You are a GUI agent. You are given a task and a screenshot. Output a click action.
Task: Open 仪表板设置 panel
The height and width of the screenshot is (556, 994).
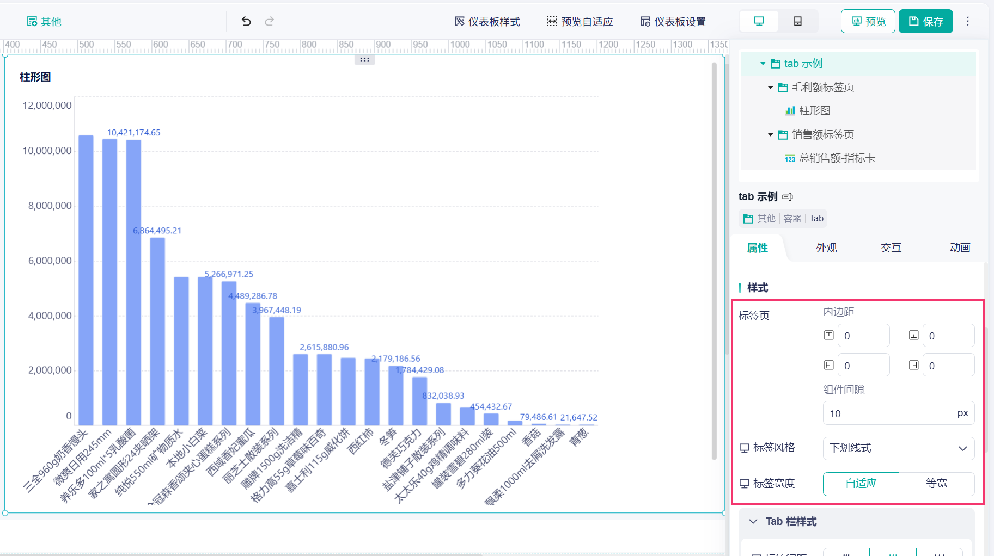[x=673, y=22]
